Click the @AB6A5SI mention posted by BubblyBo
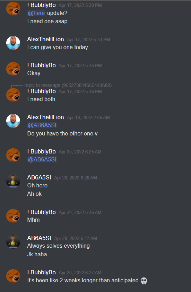This screenshot has width=191, height=292. (42, 159)
